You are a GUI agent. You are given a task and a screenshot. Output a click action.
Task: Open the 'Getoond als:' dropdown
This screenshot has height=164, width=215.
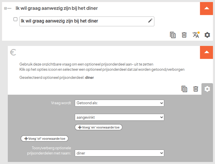(119, 103)
